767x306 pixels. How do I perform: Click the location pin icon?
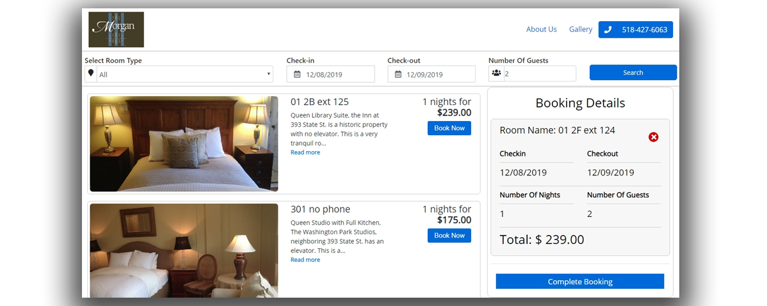tap(91, 74)
